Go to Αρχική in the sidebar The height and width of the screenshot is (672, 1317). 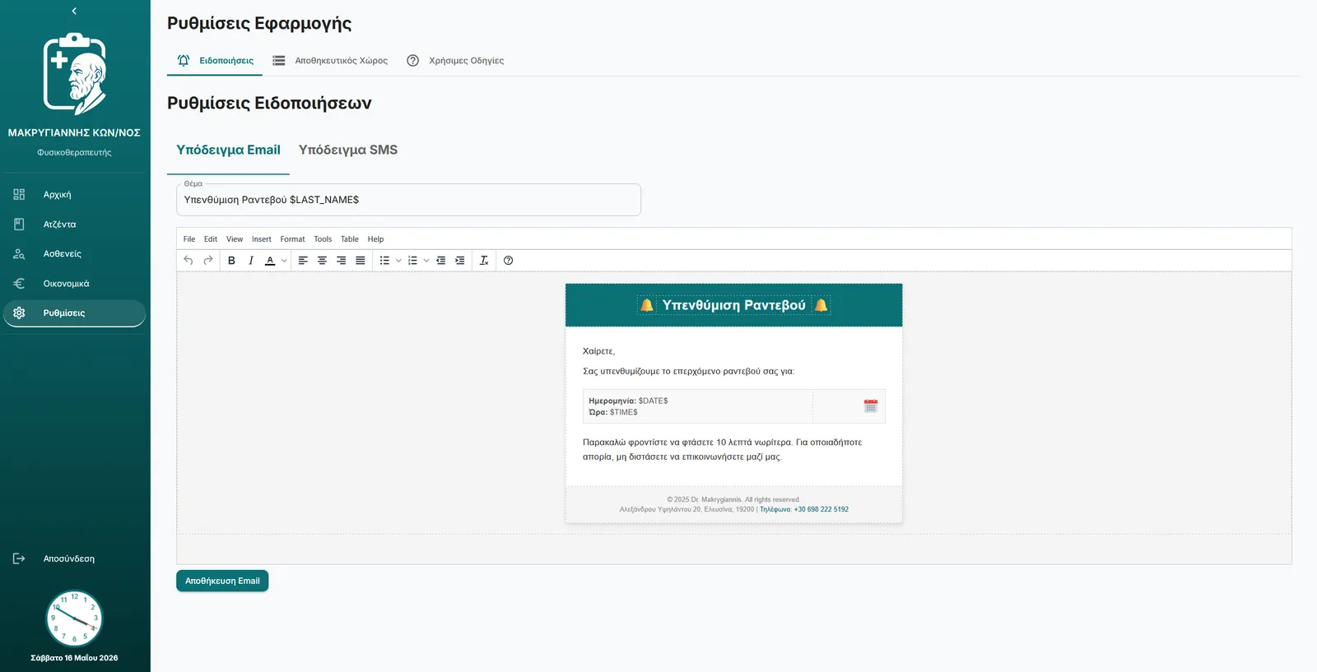74,195
